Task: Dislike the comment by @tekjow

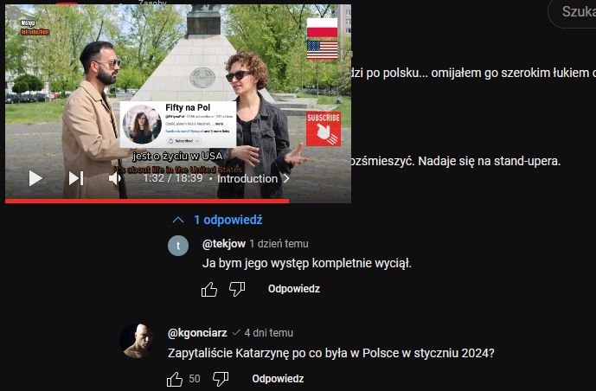Action: pos(237,289)
